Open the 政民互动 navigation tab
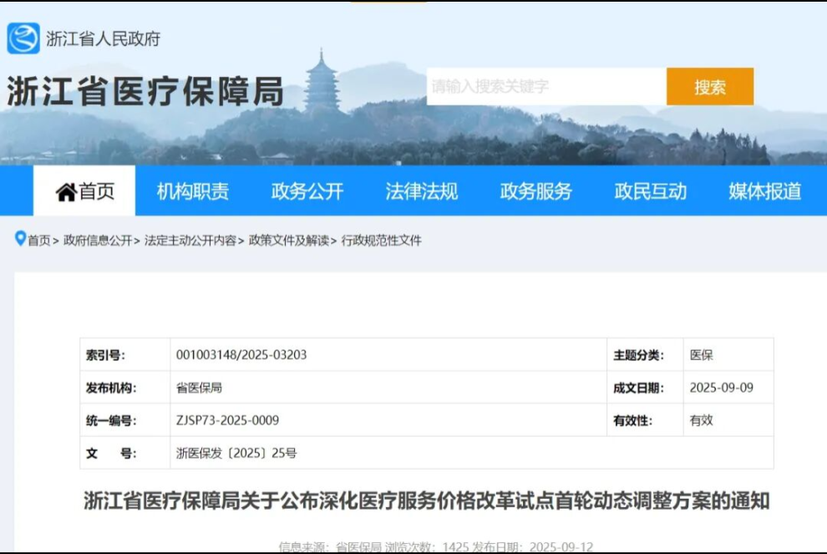Screen dimensions: 827x554 (x=651, y=191)
